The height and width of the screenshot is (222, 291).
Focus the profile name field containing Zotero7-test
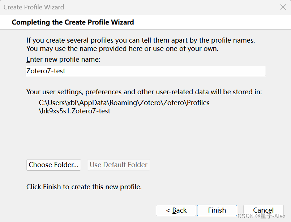coord(146,71)
